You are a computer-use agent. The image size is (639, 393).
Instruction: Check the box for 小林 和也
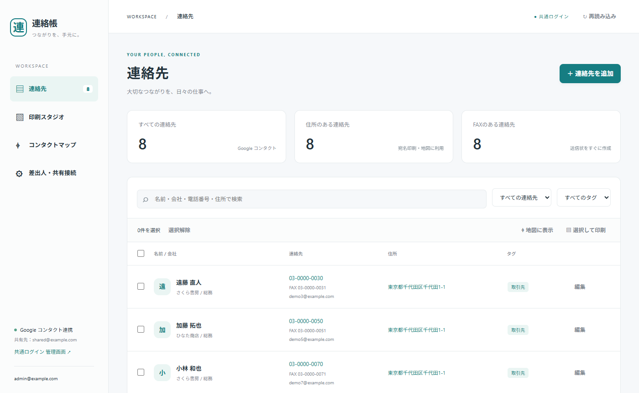click(x=141, y=372)
